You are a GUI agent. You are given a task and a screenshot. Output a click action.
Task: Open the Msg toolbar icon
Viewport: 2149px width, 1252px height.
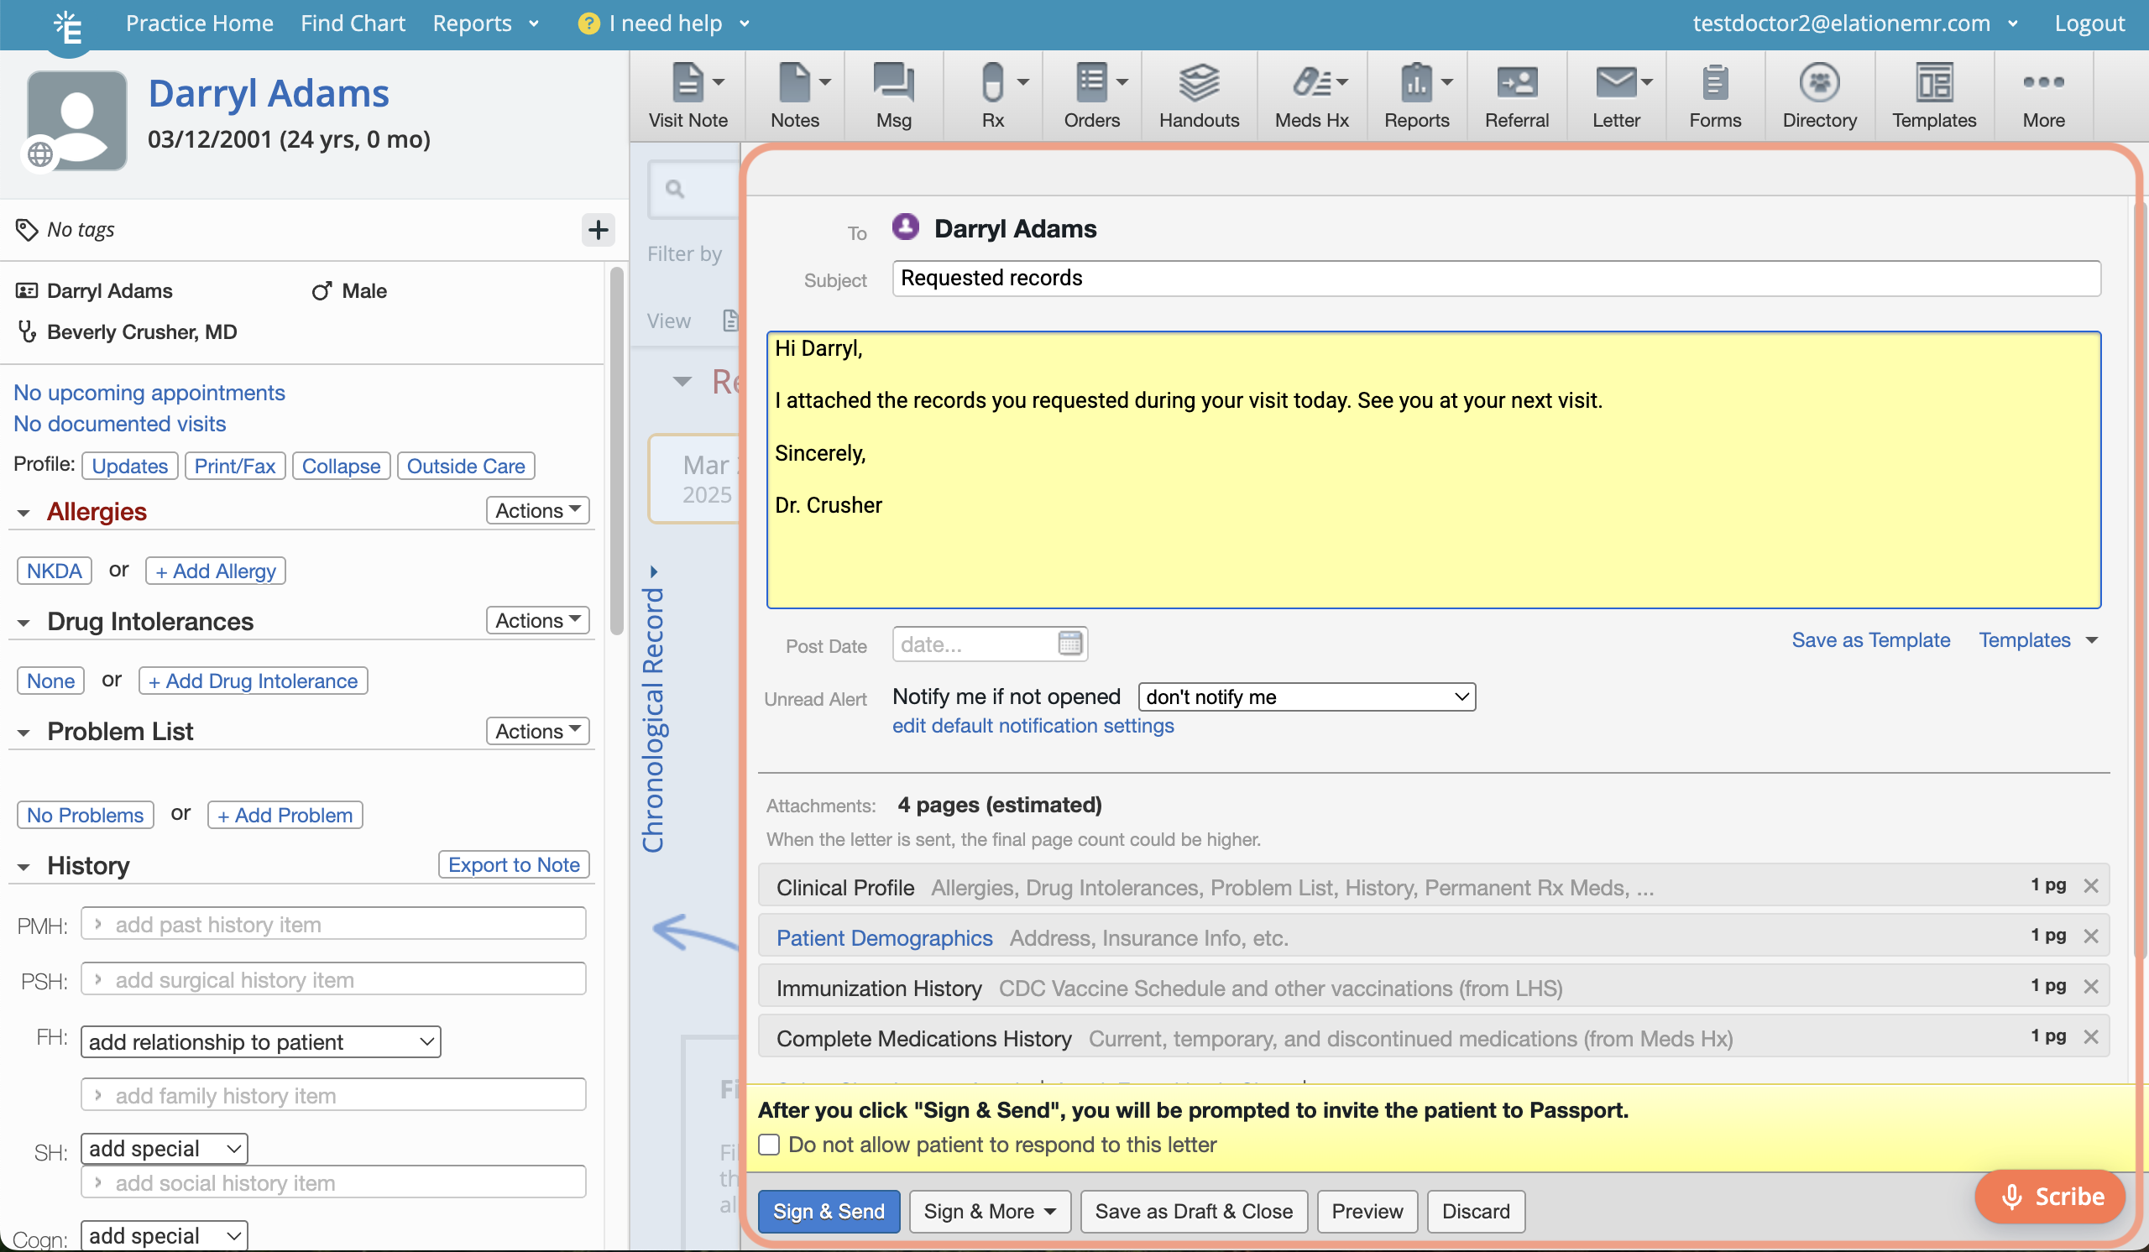[x=893, y=96]
